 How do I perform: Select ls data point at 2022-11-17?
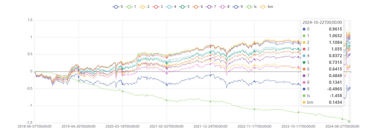point(254,109)
